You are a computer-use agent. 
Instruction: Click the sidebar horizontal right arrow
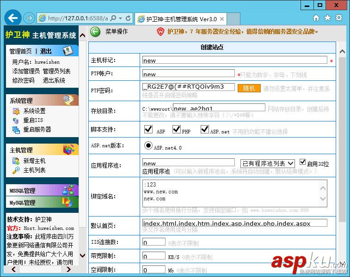68,270
